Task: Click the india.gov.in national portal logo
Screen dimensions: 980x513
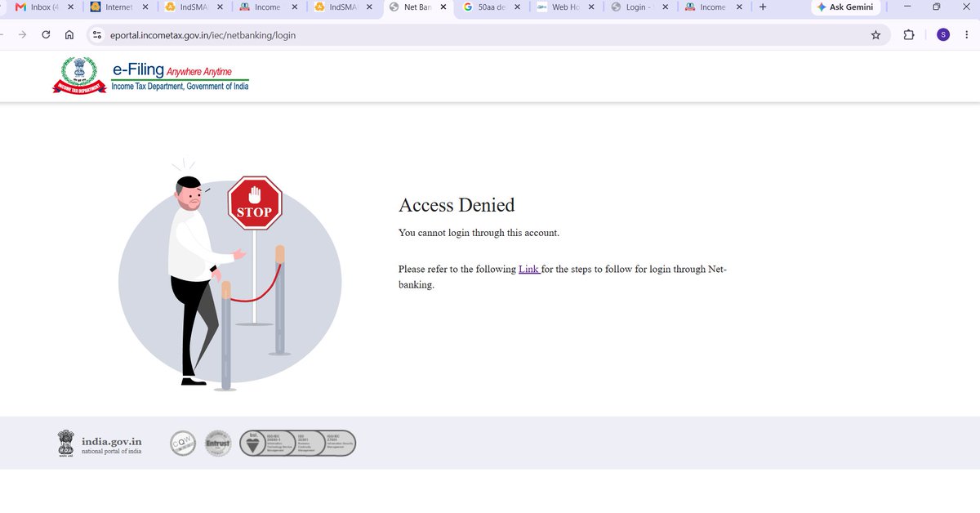Action: click(100, 443)
